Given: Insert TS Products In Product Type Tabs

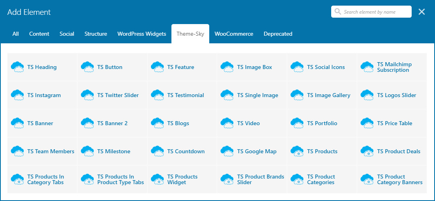Looking at the screenshot, I should pos(112,179).
